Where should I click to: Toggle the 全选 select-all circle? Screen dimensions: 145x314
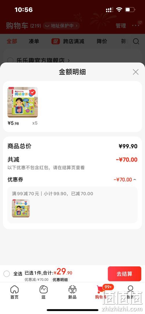click(7, 274)
